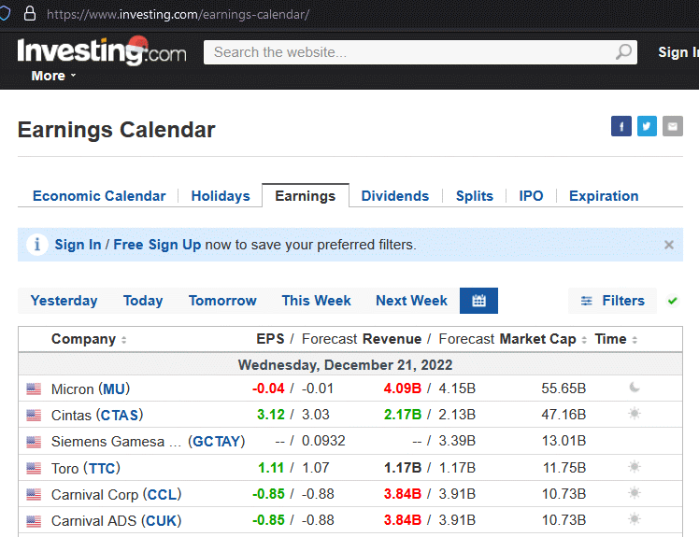Click the green checkmark beside Filters
Viewport: 699px width, 537px height.
click(x=672, y=302)
